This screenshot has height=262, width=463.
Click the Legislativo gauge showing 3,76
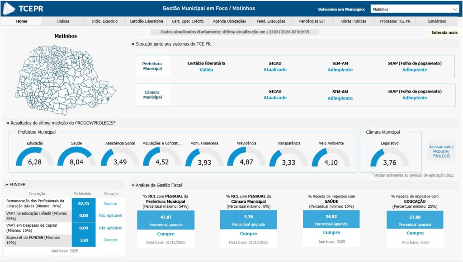[x=390, y=157]
